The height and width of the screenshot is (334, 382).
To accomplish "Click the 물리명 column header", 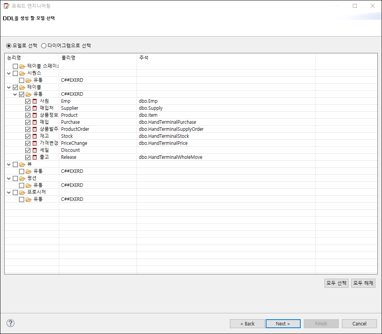I will (98, 58).
